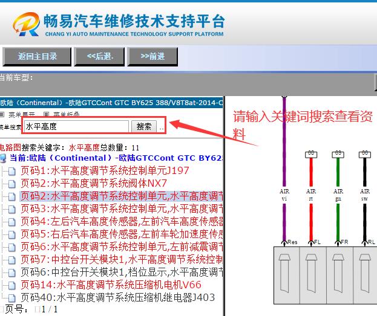Go back with the <<后退 button
The image size is (377, 316).
pos(99,57)
